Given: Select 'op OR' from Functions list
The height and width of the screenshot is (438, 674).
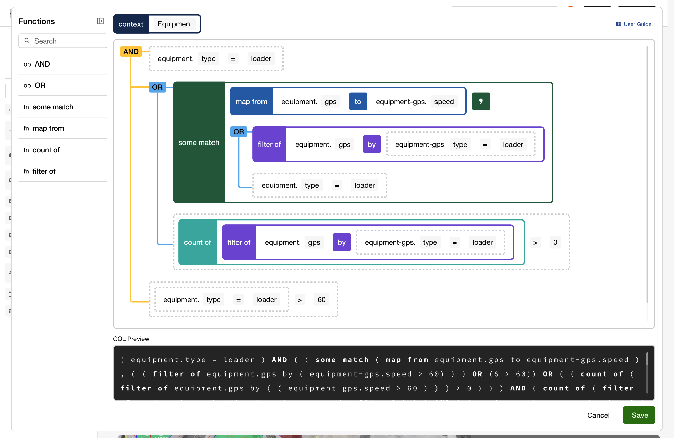Looking at the screenshot, I should [40, 85].
